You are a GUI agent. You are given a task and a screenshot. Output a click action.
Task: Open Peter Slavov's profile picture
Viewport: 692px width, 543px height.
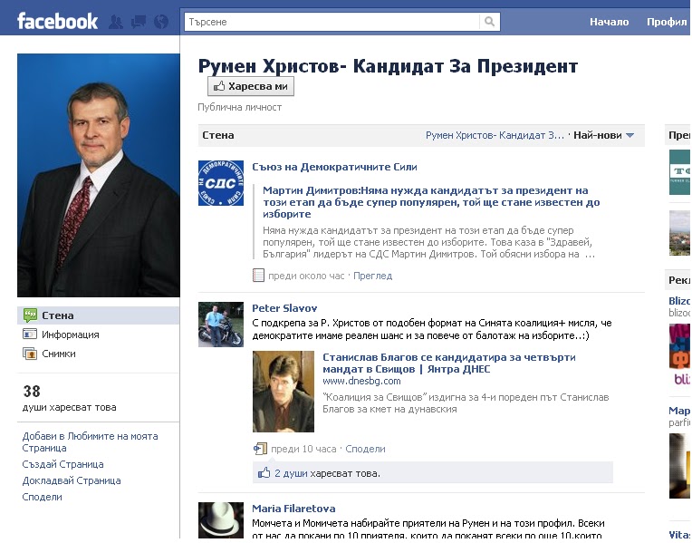[x=221, y=325]
